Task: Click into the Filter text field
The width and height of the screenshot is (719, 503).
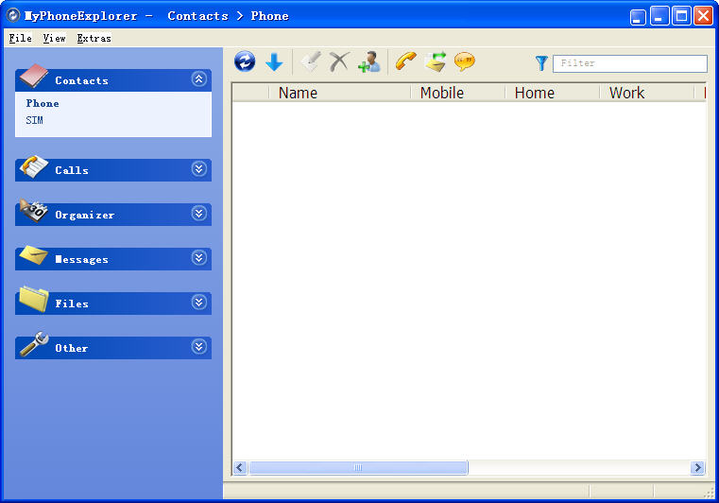Action: 630,63
